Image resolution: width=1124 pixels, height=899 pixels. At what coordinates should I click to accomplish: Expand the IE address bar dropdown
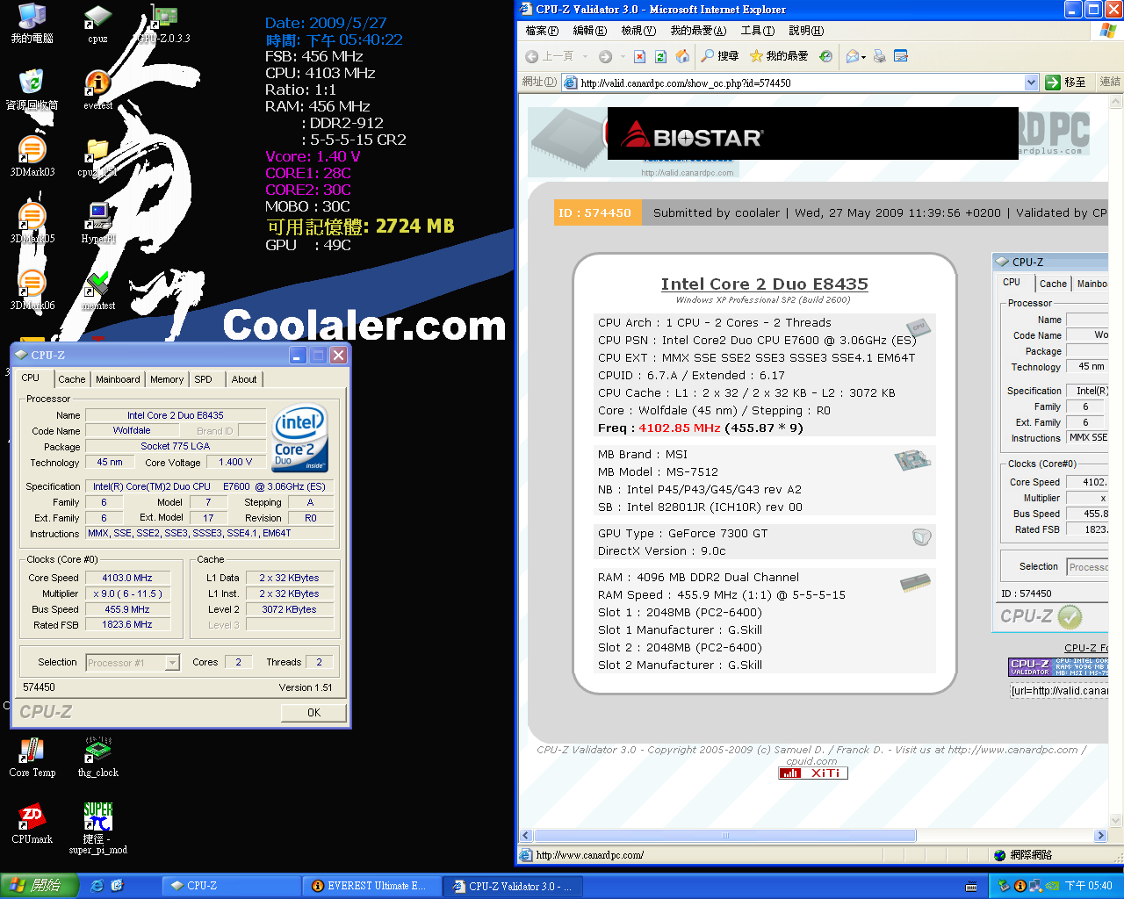point(1031,83)
